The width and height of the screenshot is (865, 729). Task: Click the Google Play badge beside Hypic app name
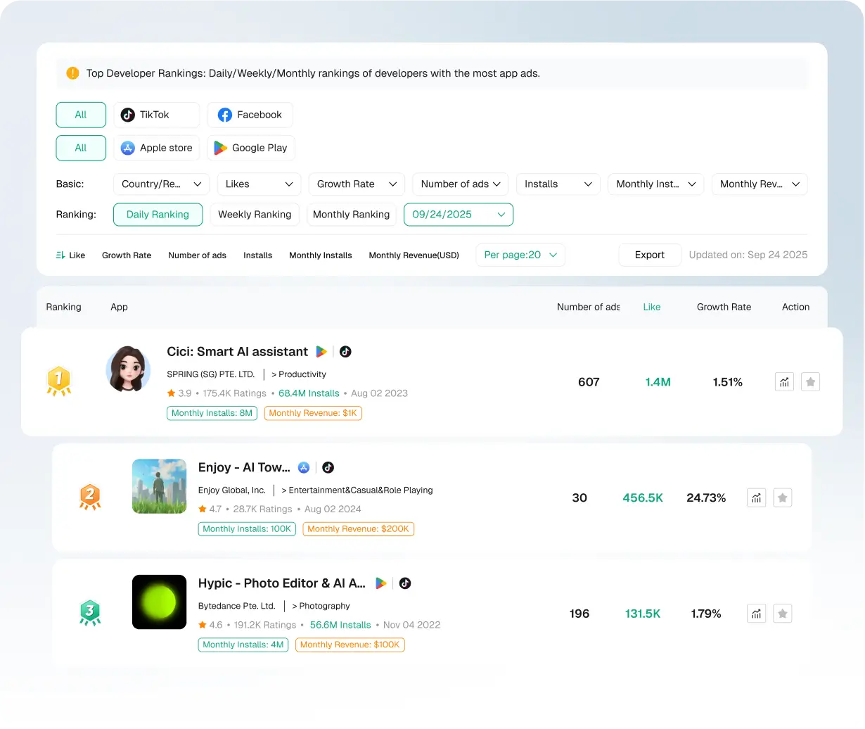point(381,583)
